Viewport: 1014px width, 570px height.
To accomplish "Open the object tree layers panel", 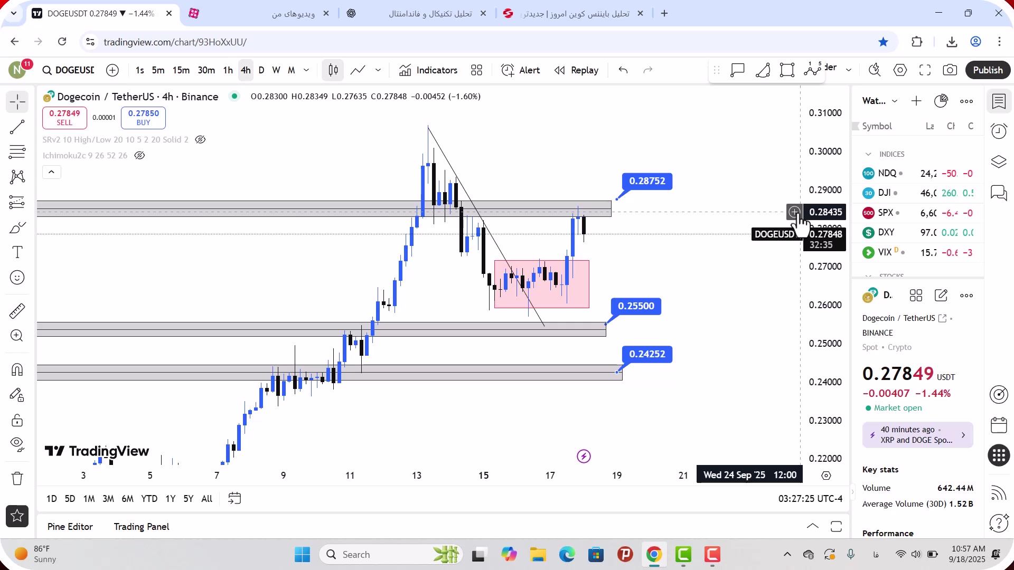I will point(999,161).
